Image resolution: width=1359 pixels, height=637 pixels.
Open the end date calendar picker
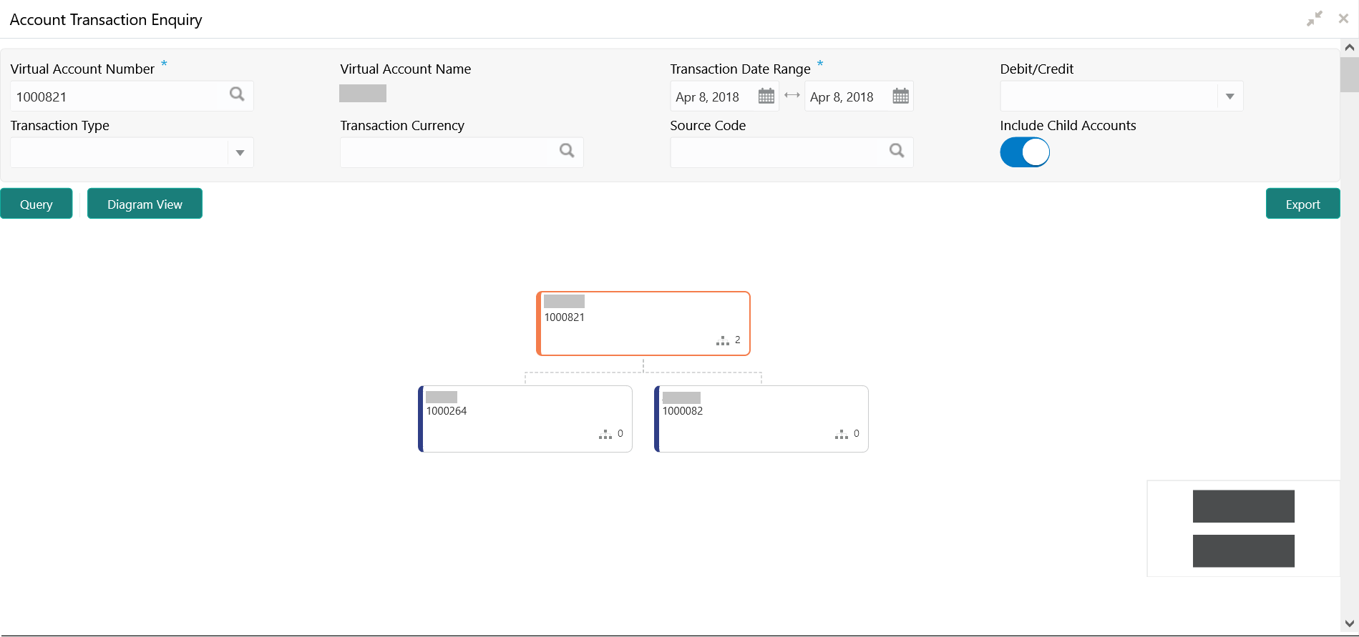pyautogui.click(x=900, y=96)
